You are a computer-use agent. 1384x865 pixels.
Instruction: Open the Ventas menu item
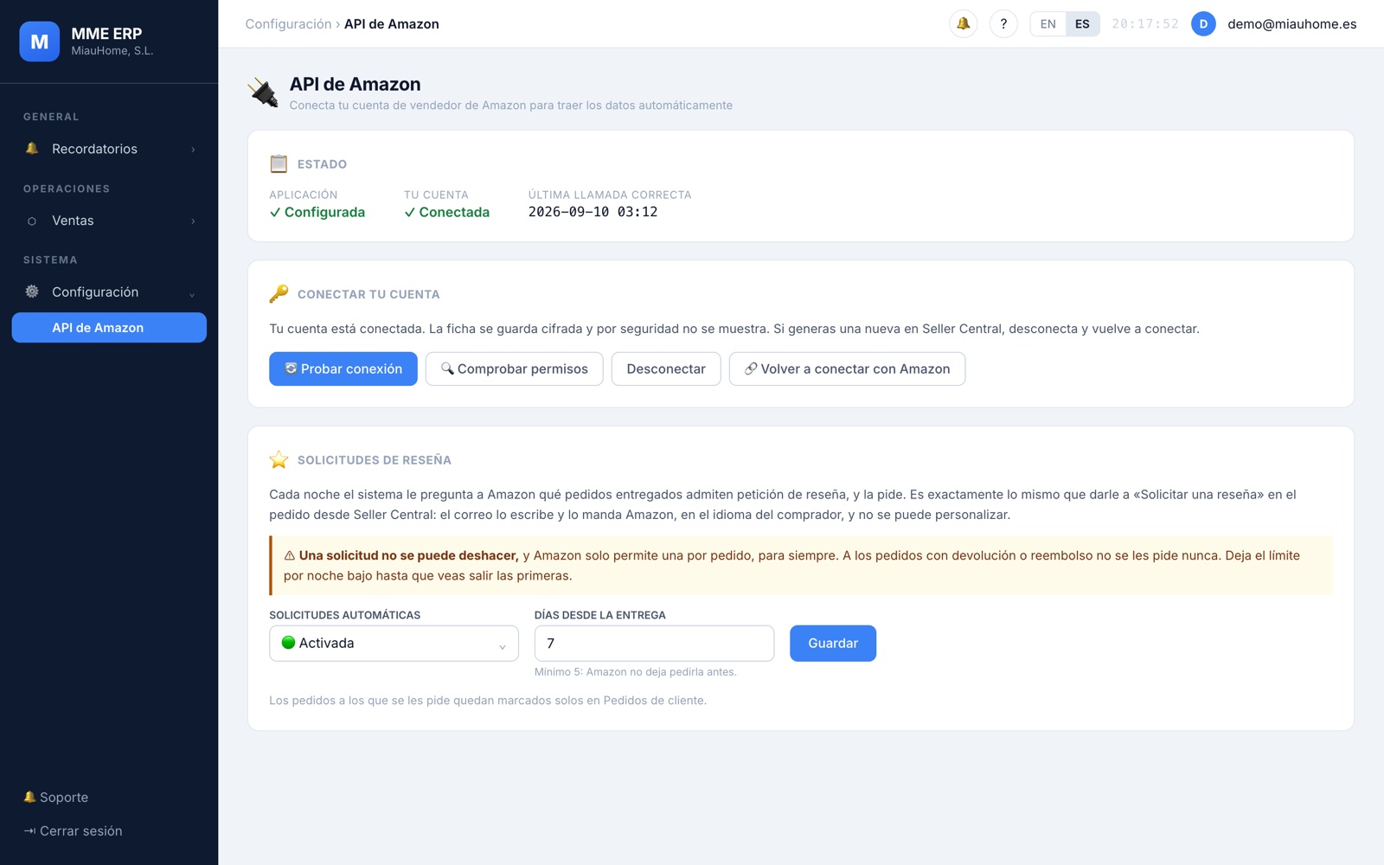[109, 221]
